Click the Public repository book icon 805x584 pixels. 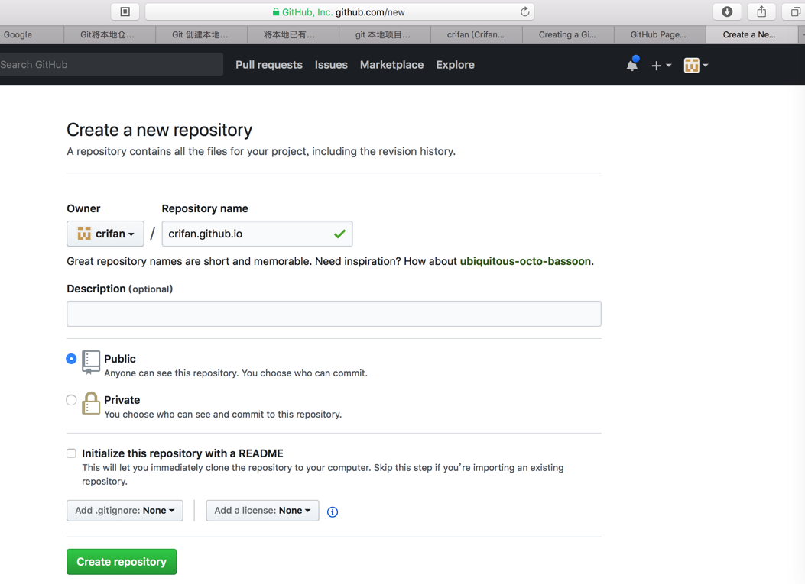point(91,363)
